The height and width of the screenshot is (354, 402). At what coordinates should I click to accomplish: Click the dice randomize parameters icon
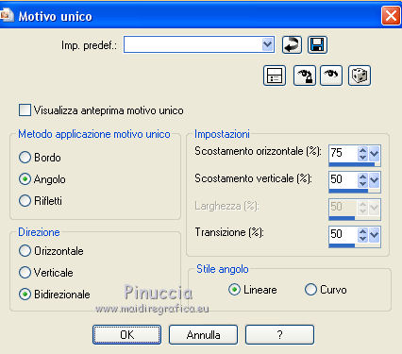click(x=360, y=76)
